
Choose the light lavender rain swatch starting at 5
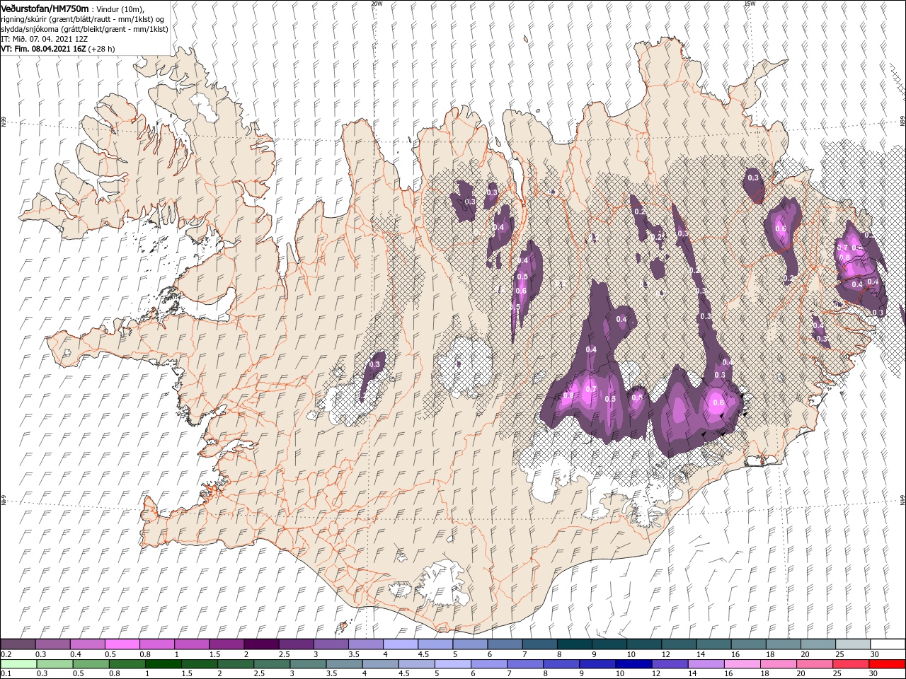click(x=452, y=664)
